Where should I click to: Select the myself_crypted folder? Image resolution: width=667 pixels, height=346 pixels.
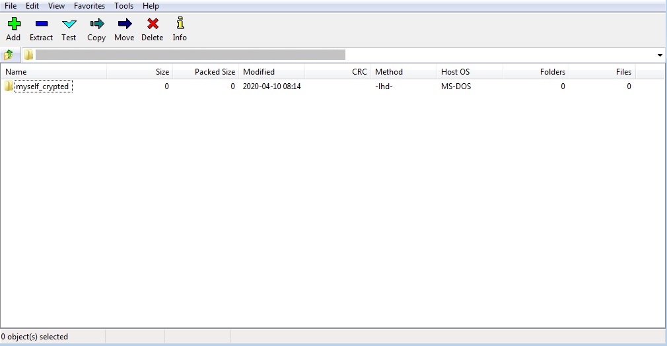pos(42,86)
